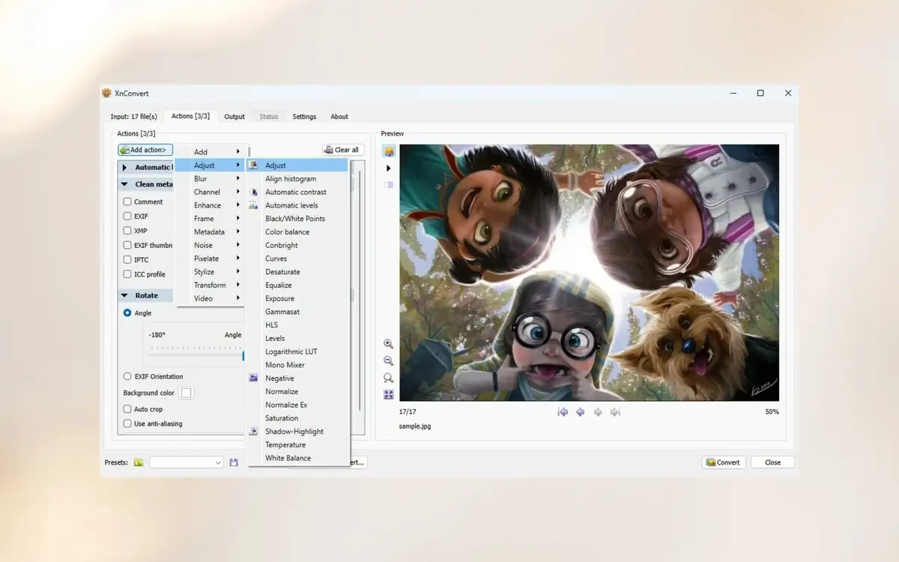Enable the Comment metadata checkbox
The image size is (899, 562).
click(x=127, y=202)
